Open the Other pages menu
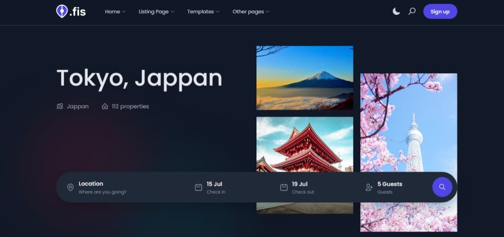The height and width of the screenshot is (237, 504). tap(251, 11)
